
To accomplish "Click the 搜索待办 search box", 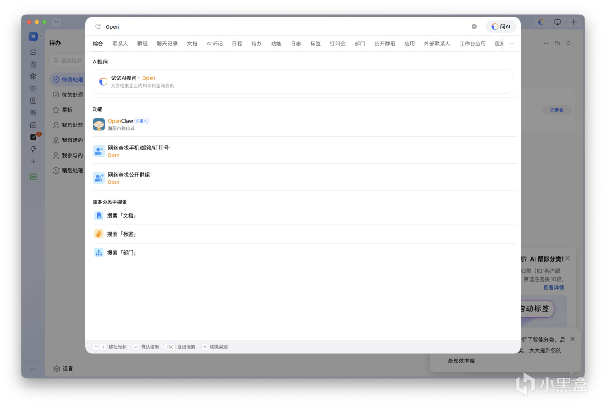I will (x=68, y=61).
